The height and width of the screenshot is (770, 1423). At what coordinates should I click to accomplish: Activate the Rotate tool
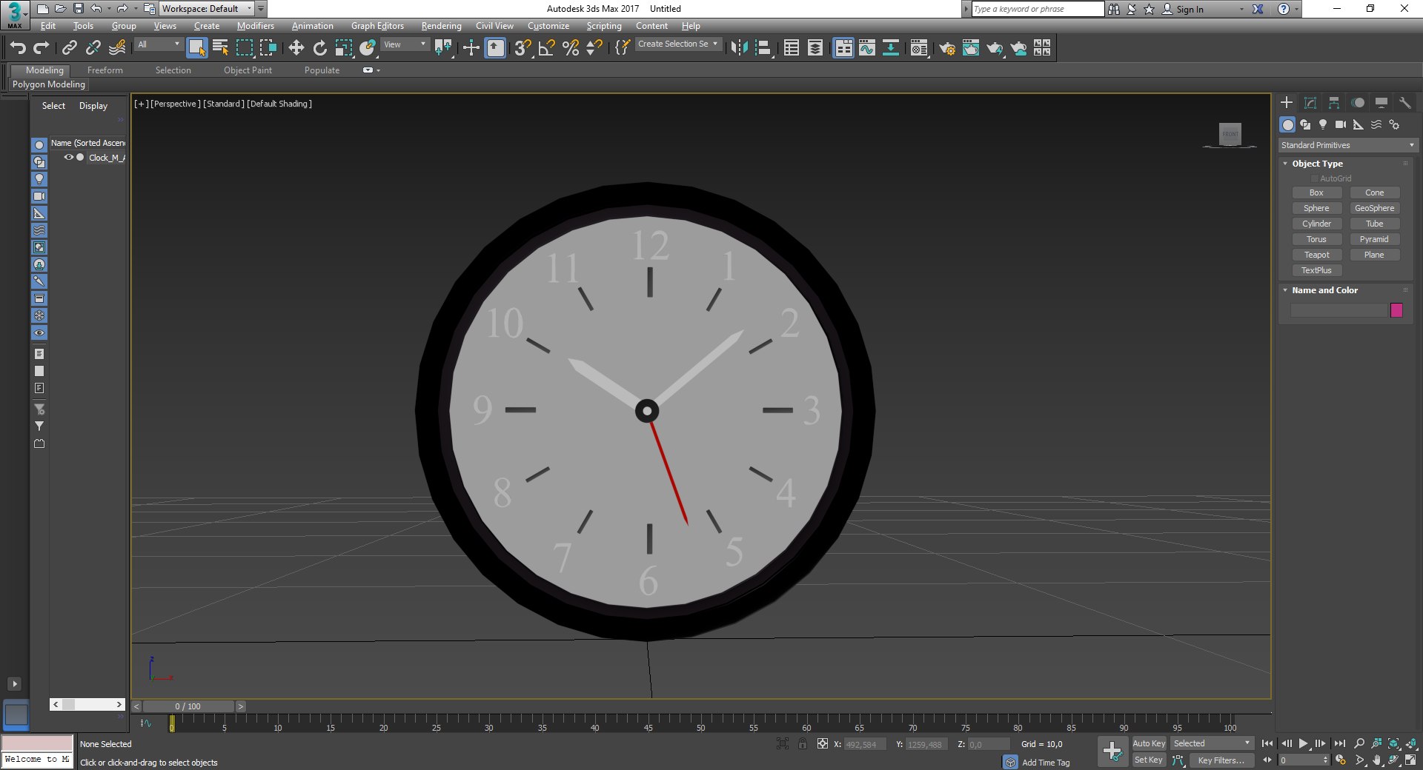pos(319,48)
